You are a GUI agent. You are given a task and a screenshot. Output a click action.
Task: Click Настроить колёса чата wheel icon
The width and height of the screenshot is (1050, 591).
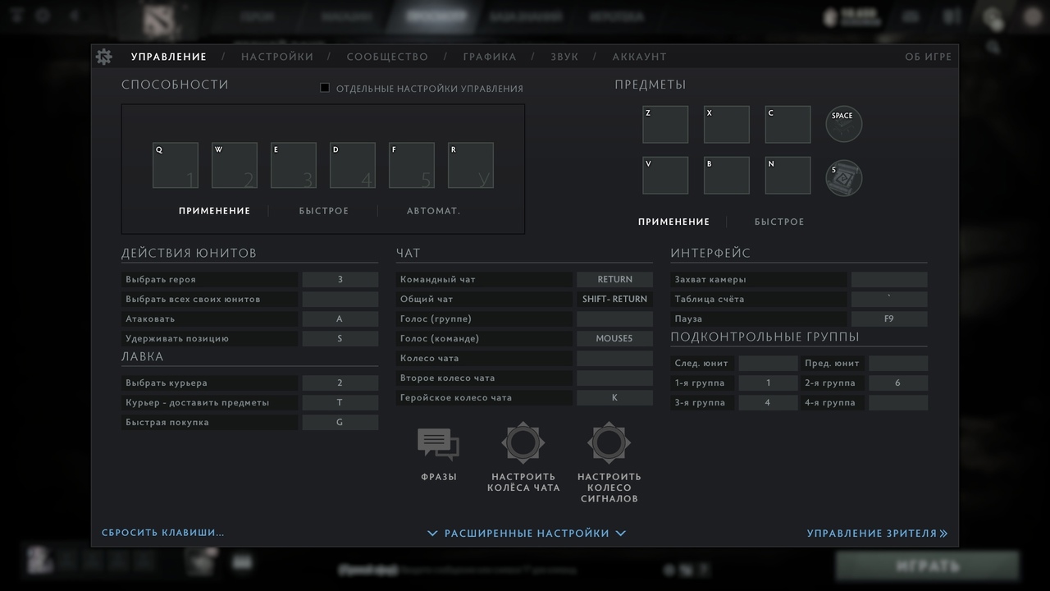[523, 443]
